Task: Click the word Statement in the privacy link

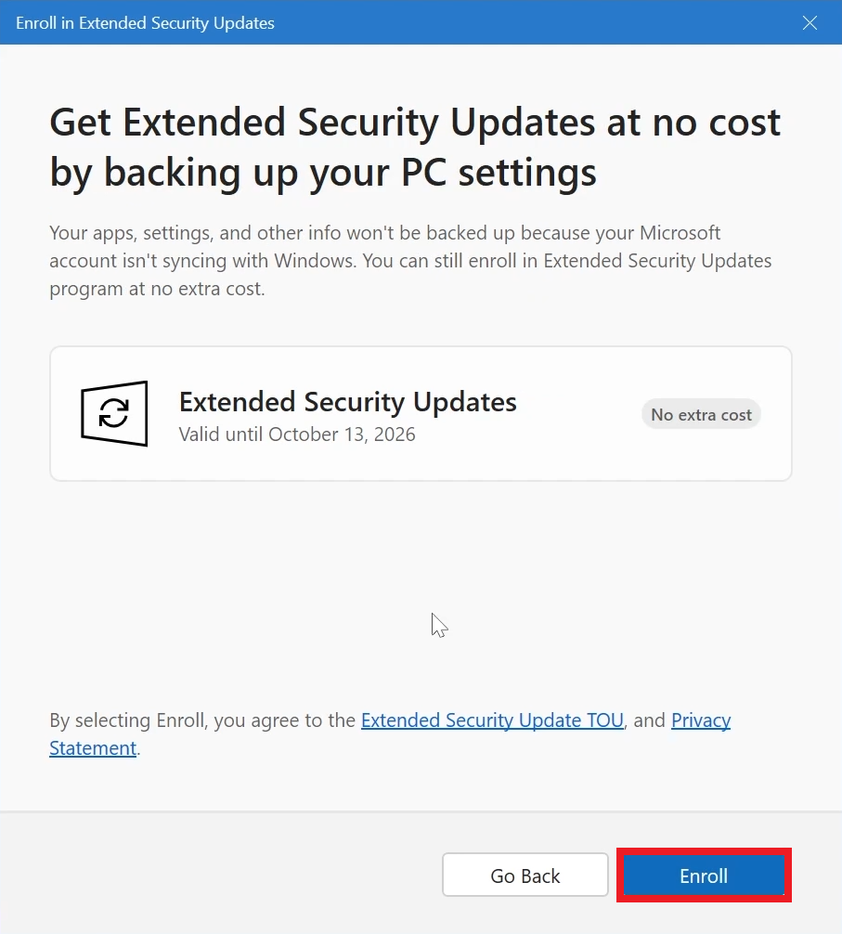Action: 93,748
